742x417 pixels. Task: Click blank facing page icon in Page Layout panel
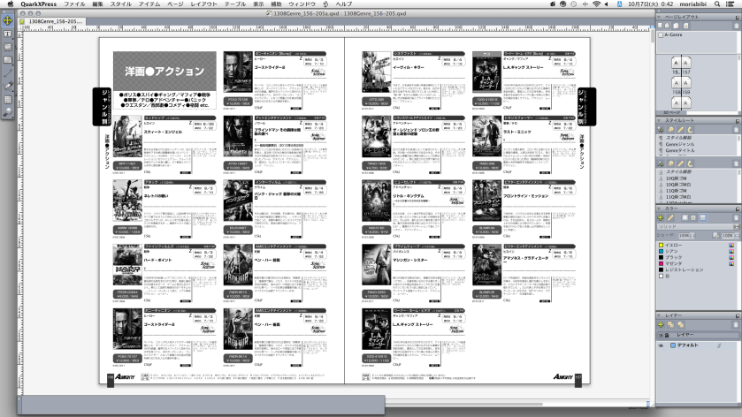point(667,26)
